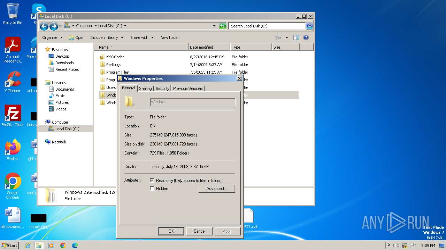
Task: Close the Windows Properties dialog
Action: (x=239, y=78)
